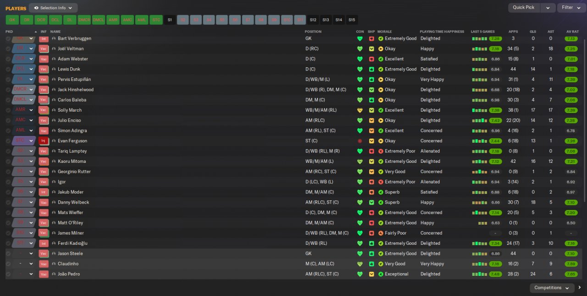Open the Quick Pick dropdown arrow

coord(548,7)
